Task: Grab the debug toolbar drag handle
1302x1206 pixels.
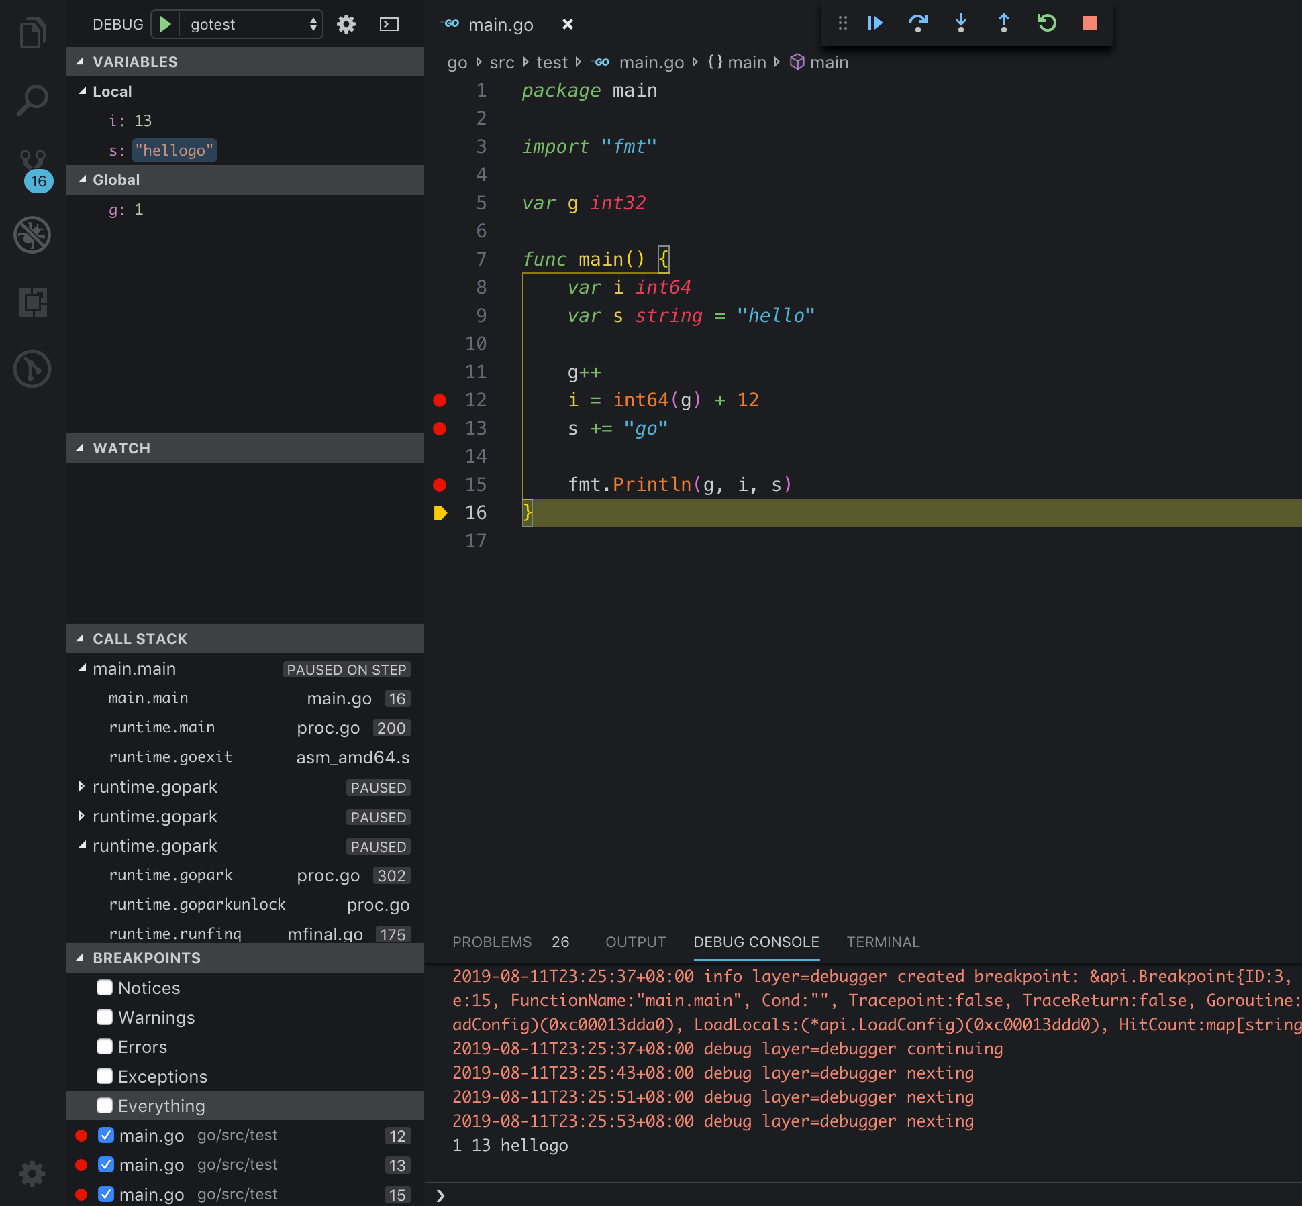Action: click(843, 23)
